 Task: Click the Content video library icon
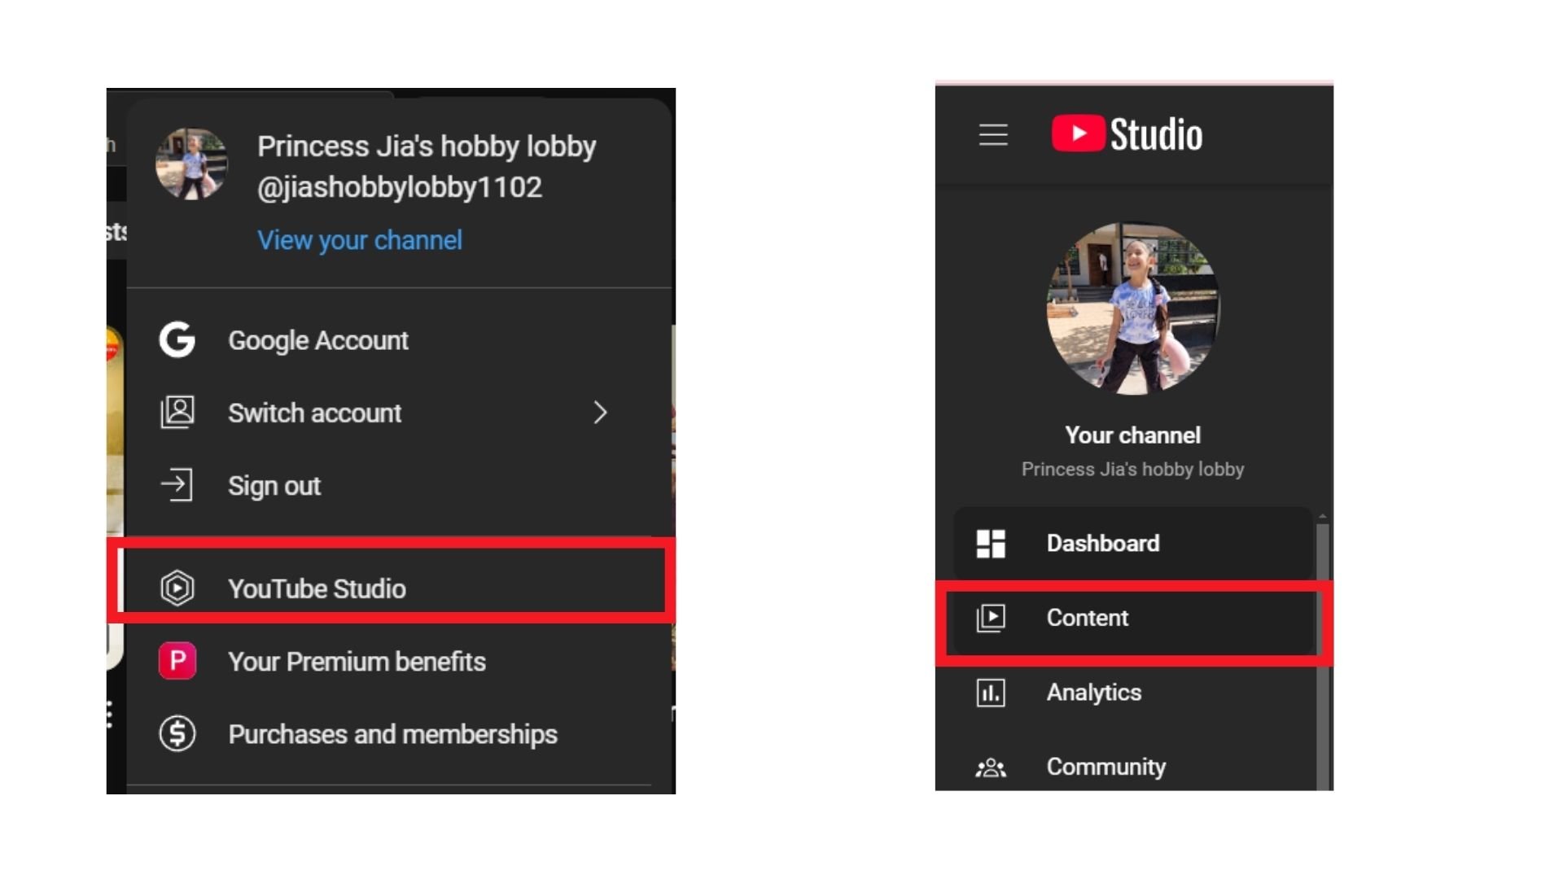991,618
